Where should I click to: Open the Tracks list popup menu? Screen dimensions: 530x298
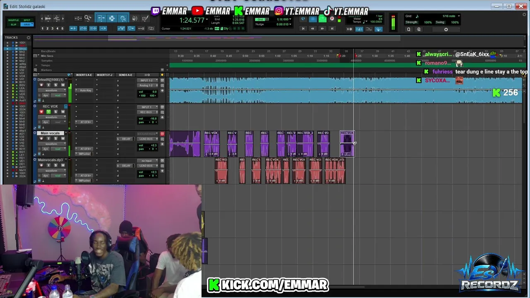coord(29,38)
